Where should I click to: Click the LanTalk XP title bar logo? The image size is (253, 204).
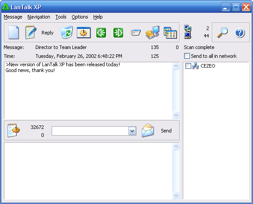pos(6,7)
